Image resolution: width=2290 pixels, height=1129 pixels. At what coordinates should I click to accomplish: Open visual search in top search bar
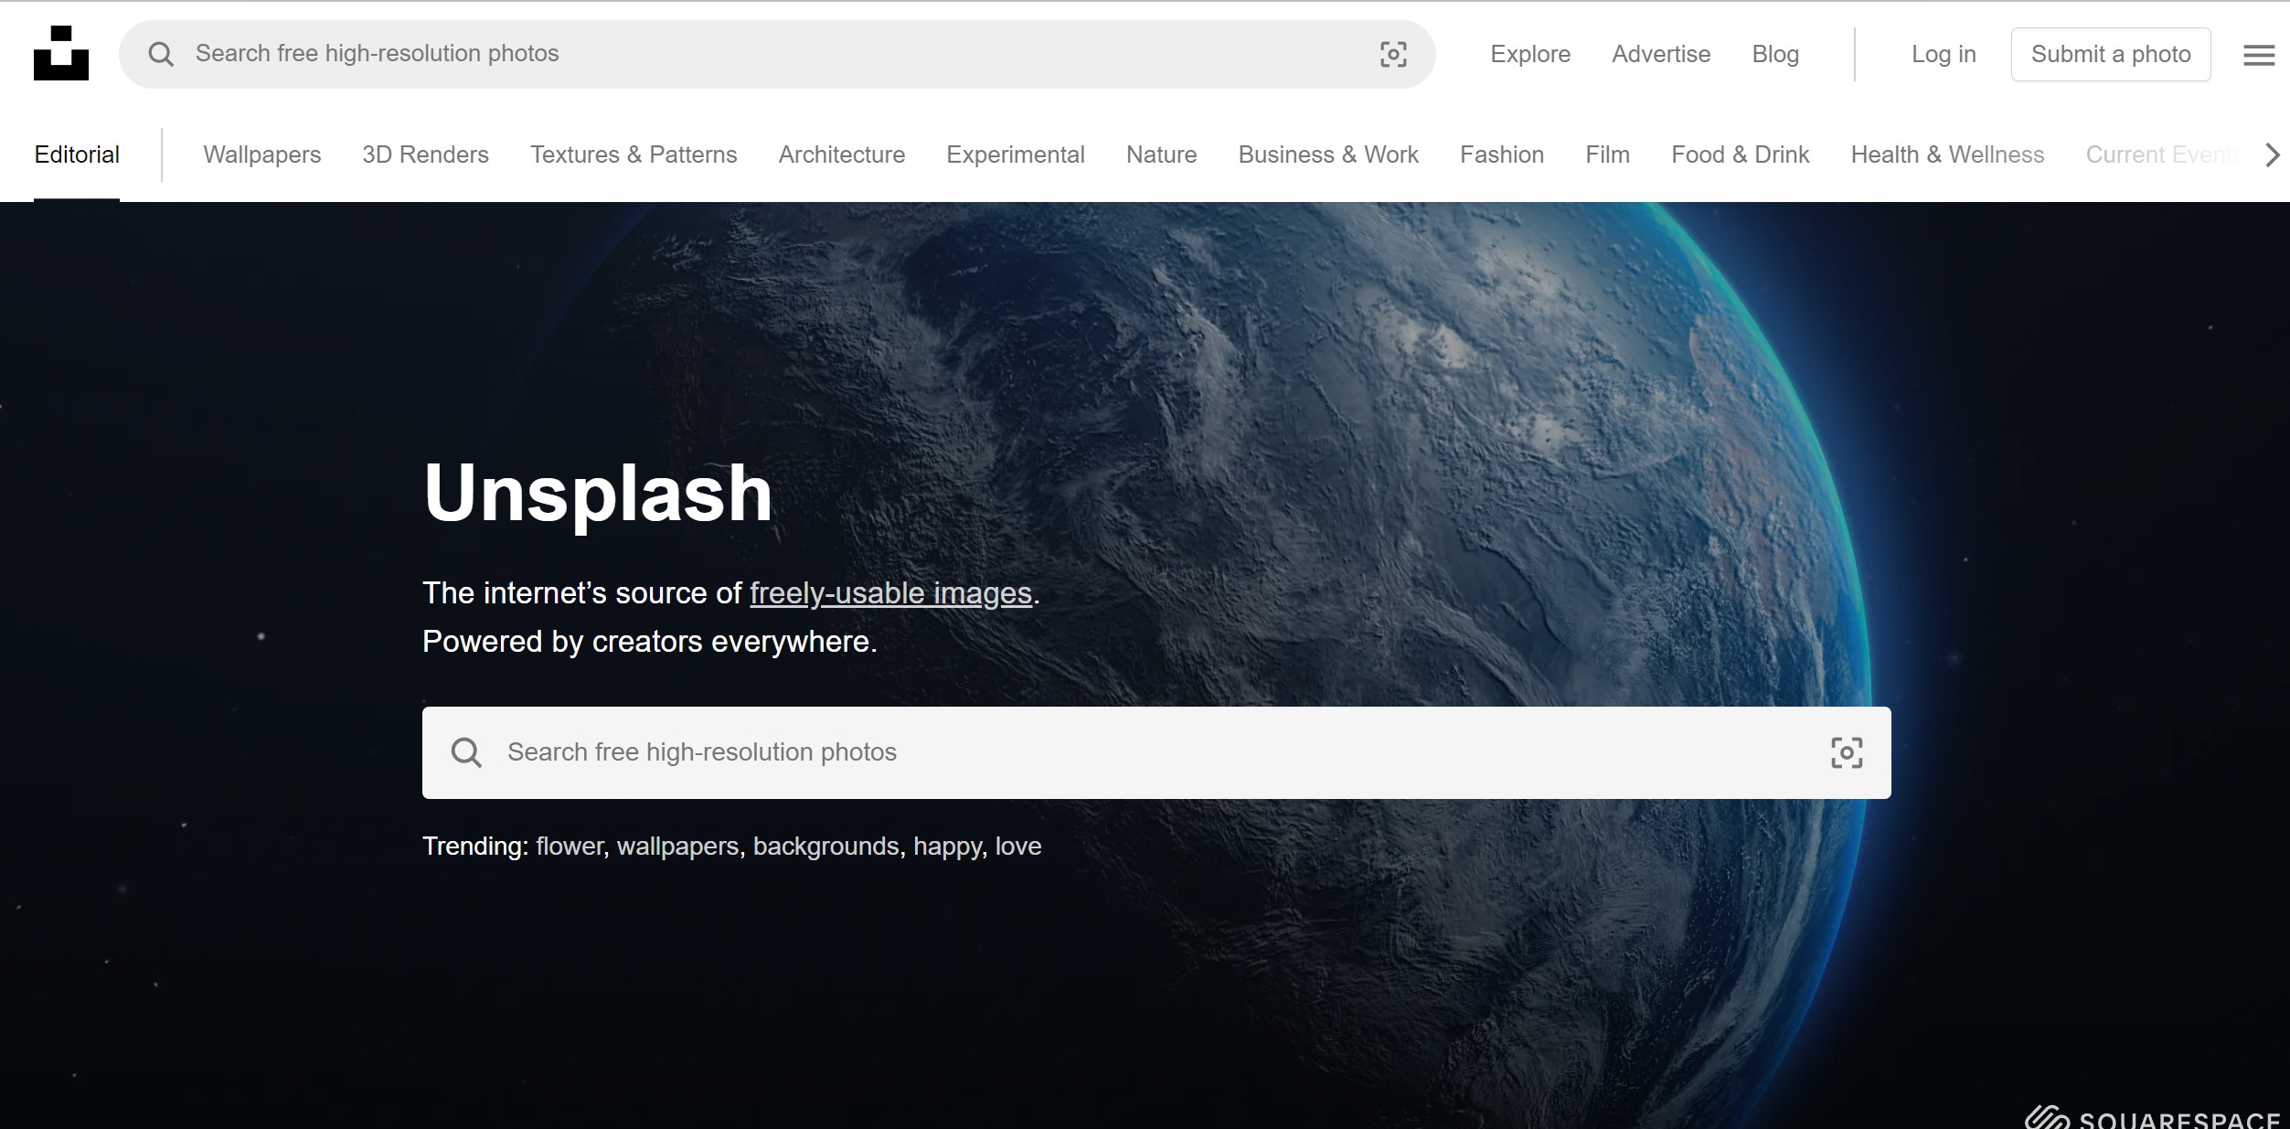pos(1393,54)
